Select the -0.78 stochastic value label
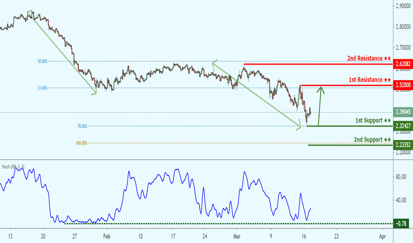 point(401,224)
